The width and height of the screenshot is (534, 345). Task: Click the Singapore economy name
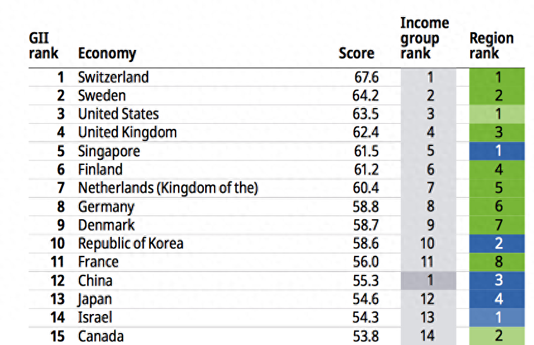[x=109, y=152]
